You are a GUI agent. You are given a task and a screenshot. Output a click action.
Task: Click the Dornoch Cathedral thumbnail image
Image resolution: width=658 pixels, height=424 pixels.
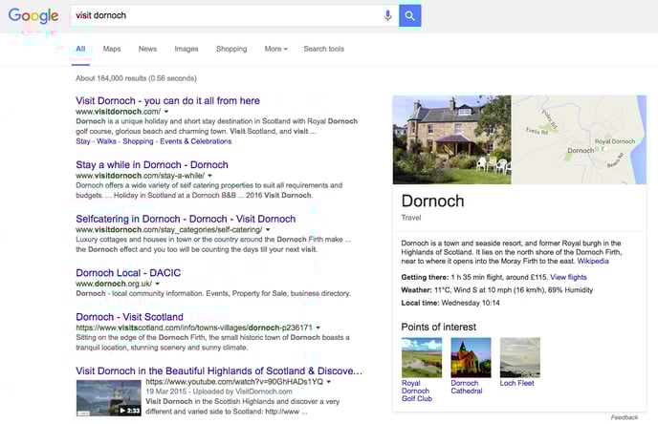click(x=471, y=357)
